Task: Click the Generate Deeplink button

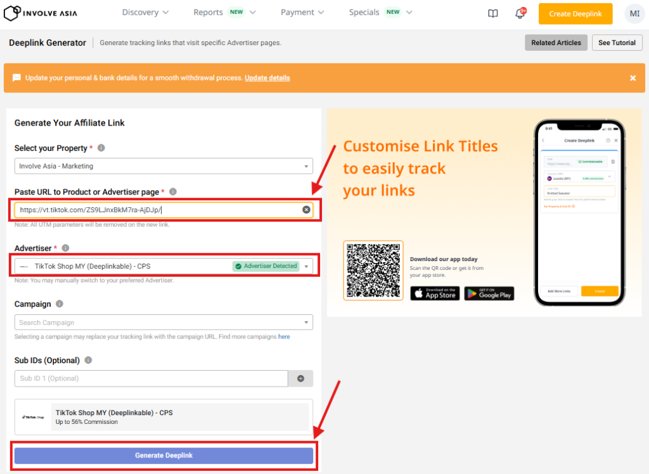Action: pos(164,456)
